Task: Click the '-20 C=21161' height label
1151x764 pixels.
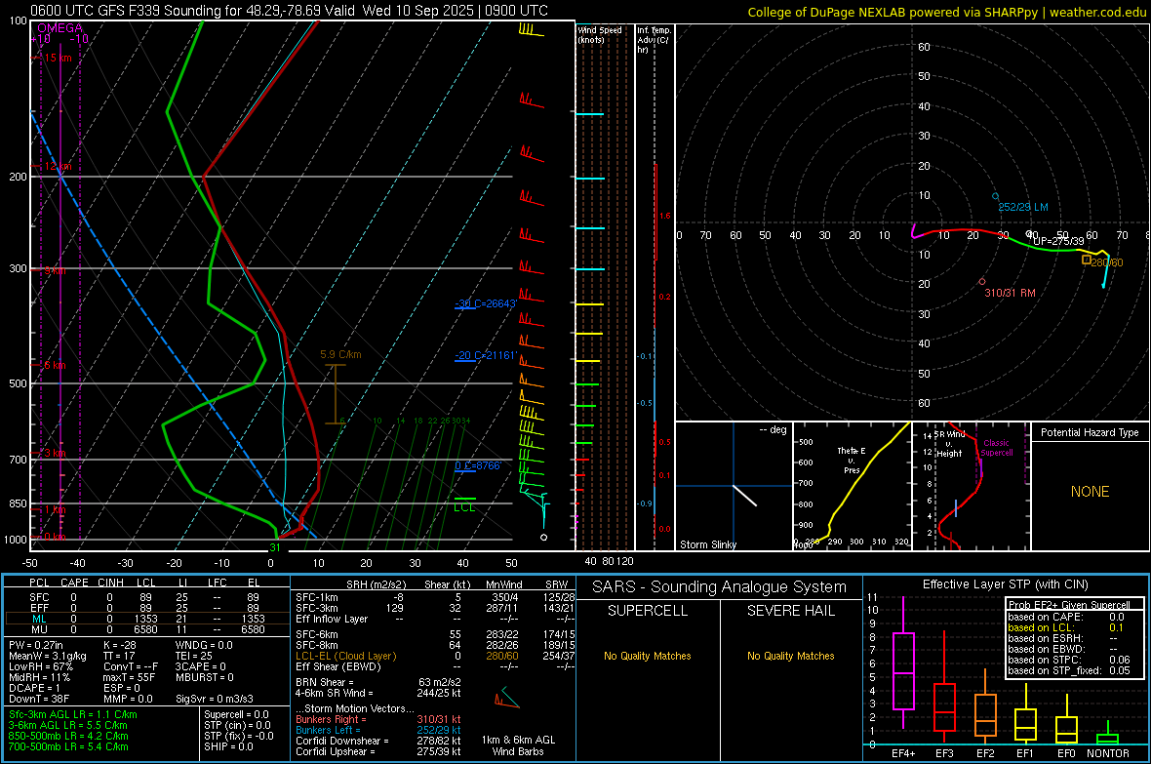Action: tap(486, 355)
